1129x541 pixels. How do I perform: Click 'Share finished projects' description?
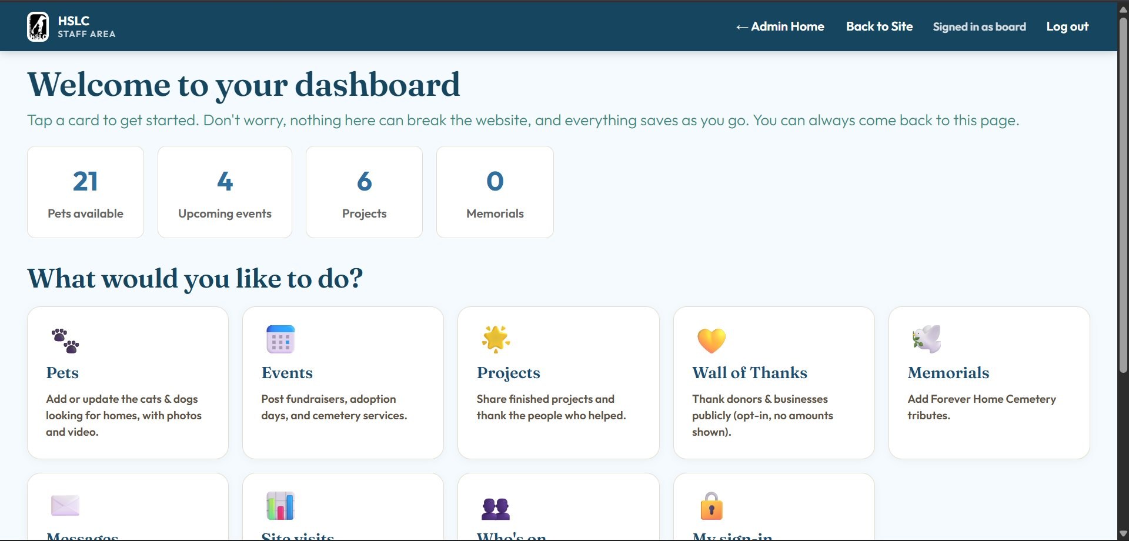tap(551, 407)
